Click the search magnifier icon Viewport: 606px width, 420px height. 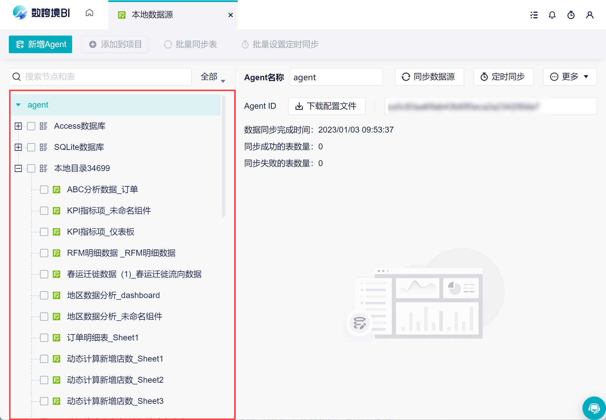pos(17,77)
